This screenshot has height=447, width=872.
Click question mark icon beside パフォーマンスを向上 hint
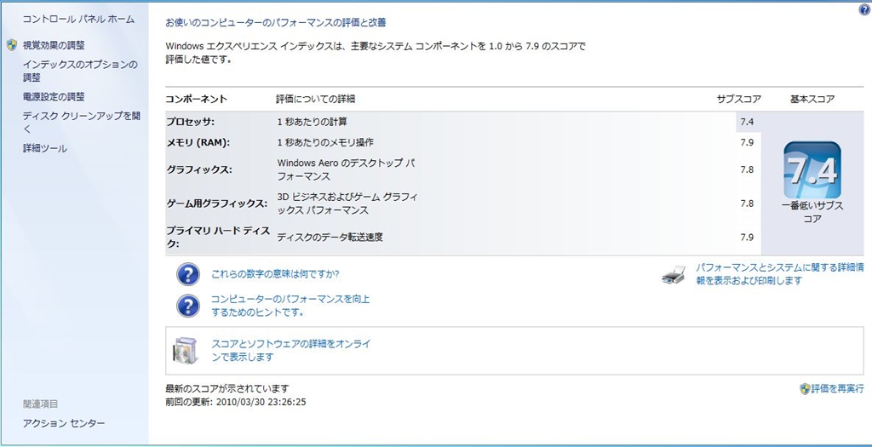pyautogui.click(x=188, y=306)
